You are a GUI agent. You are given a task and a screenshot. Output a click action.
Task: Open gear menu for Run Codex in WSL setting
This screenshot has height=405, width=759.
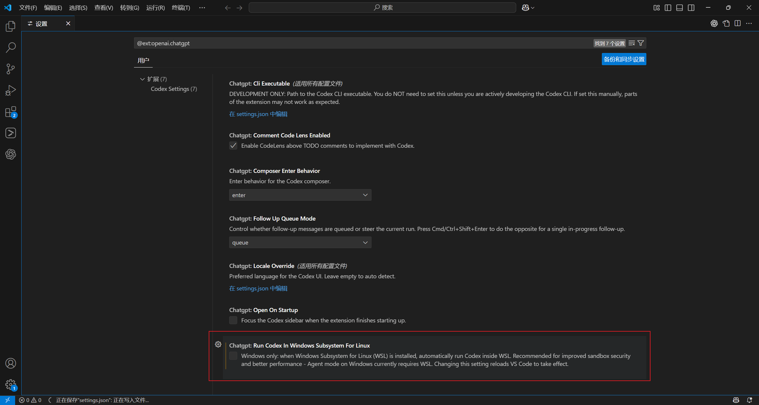pyautogui.click(x=218, y=344)
